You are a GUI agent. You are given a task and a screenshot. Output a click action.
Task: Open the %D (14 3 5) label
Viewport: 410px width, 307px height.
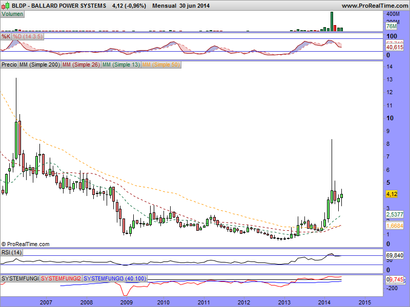[x=28, y=36]
